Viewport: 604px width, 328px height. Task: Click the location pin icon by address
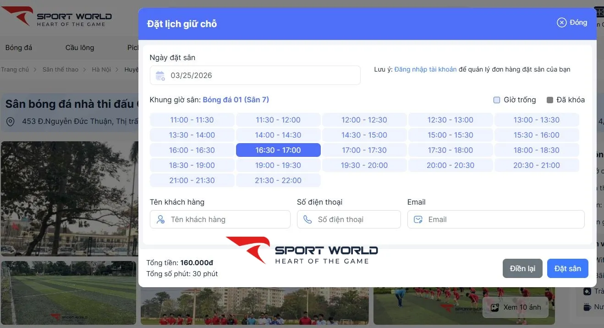[11, 122]
